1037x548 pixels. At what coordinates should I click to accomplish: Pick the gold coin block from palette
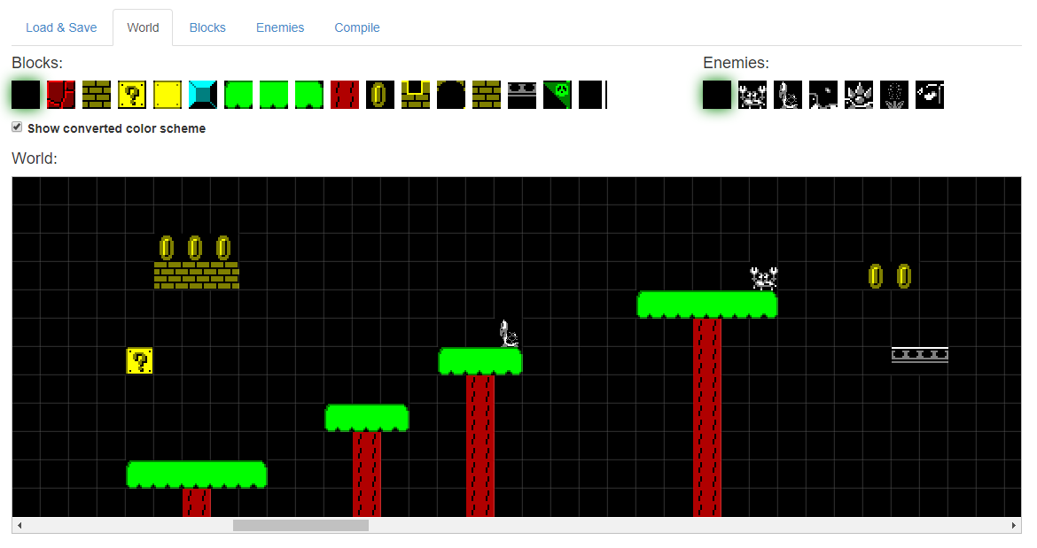tap(380, 95)
